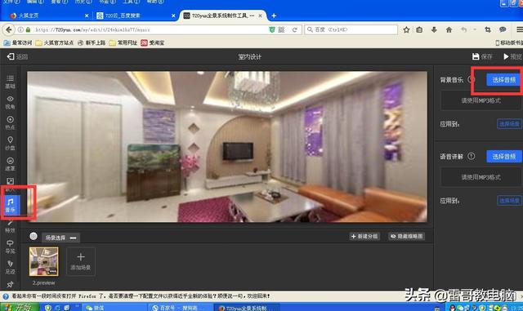Click the 新建分组 new group button
523x311 pixels.
[x=364, y=237]
